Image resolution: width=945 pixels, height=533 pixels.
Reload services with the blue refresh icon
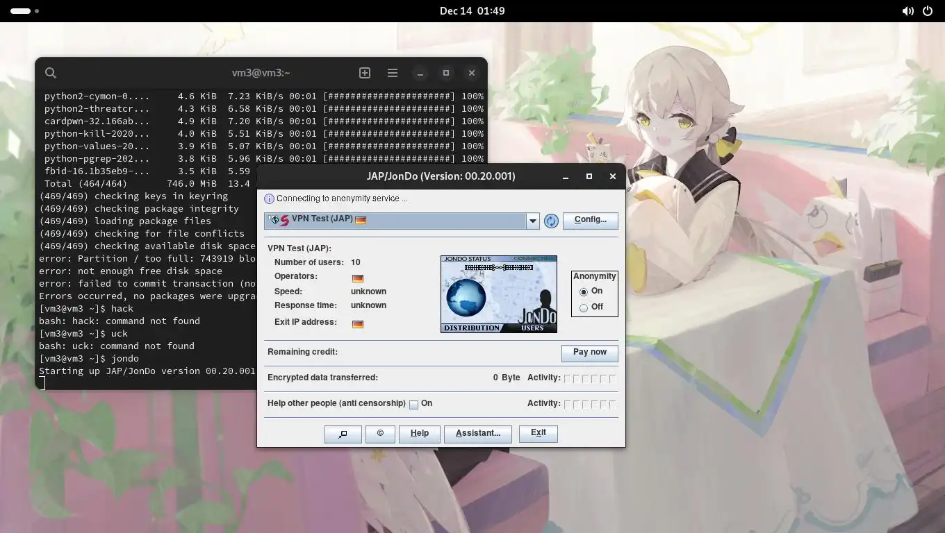(551, 221)
